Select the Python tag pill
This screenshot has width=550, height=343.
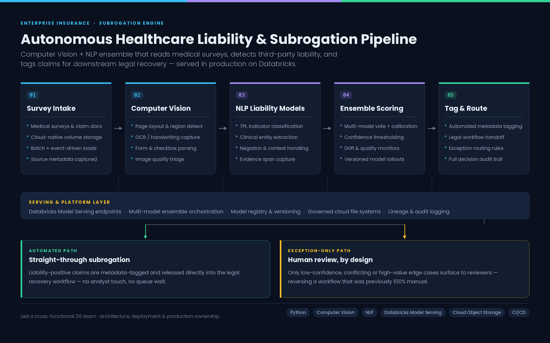pos(298,312)
